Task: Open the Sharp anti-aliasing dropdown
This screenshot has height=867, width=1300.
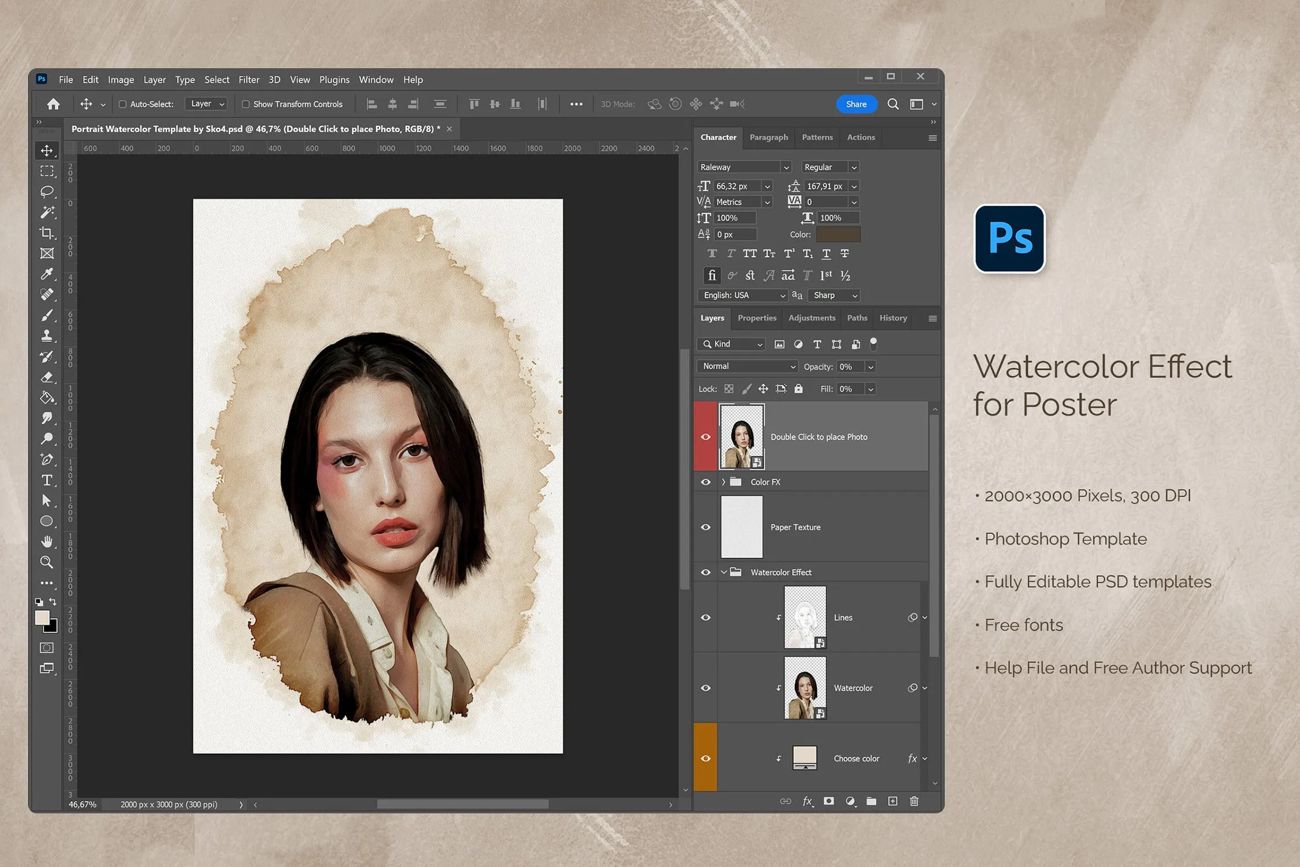Action: click(x=834, y=295)
